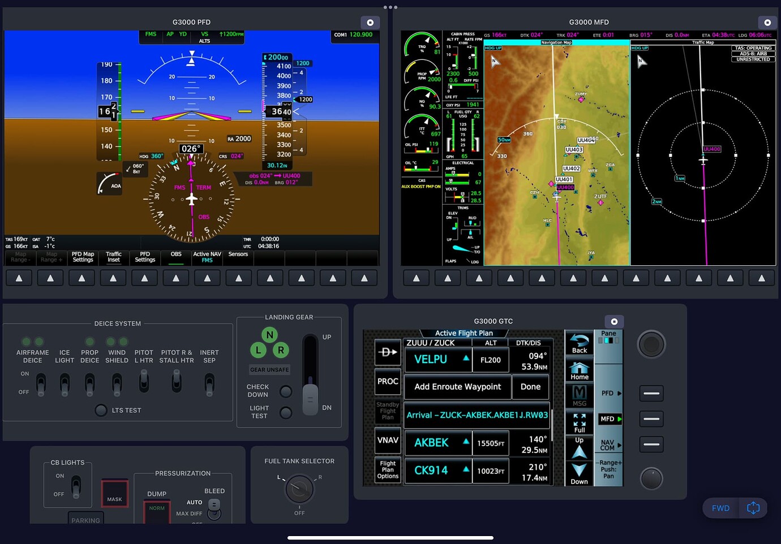Select the Arrival ZUCK-AKBEK.AKBE1J.RW03 row

tap(477, 415)
